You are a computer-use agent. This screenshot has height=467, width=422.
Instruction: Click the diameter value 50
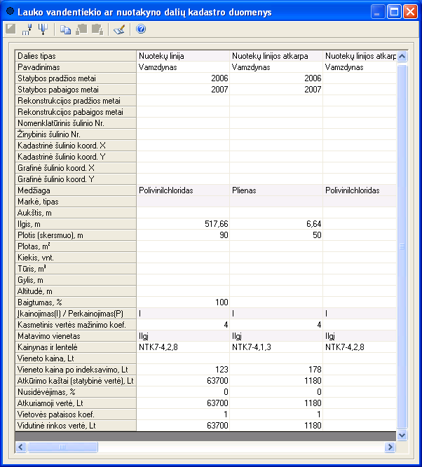point(276,235)
